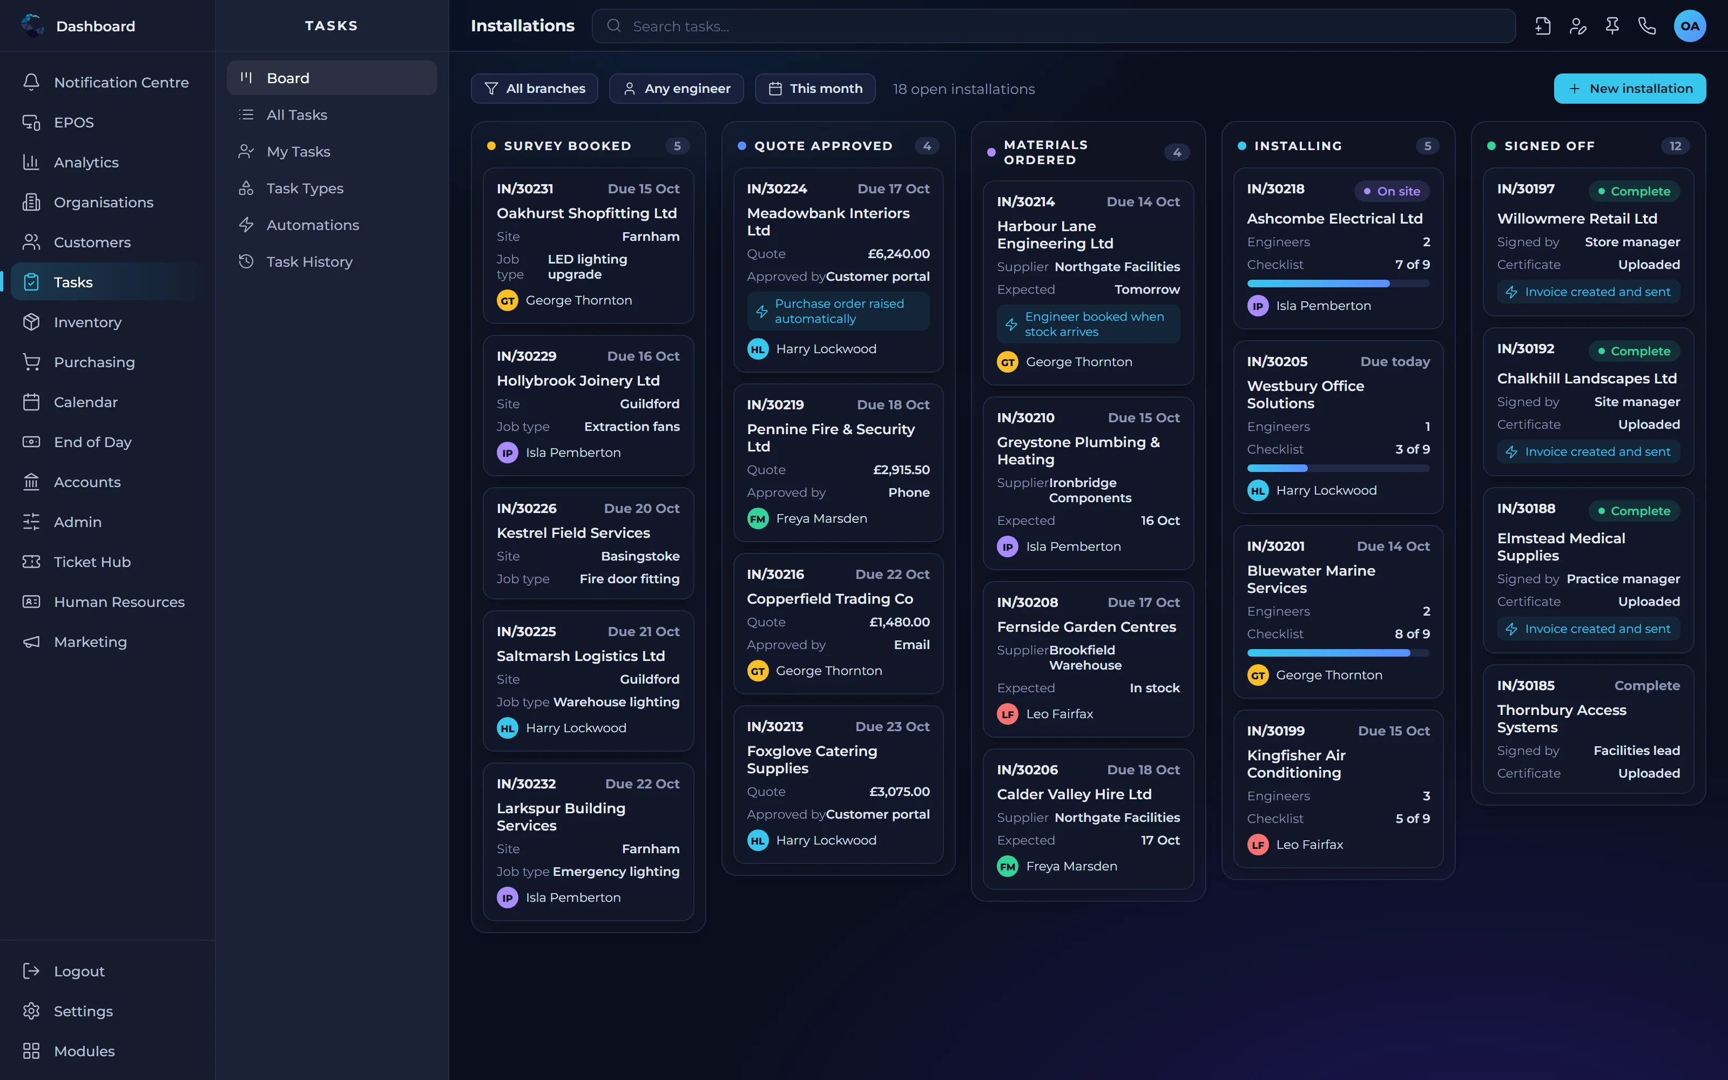Click the document icon in top bar
This screenshot has height=1080, width=1728.
[1542, 26]
